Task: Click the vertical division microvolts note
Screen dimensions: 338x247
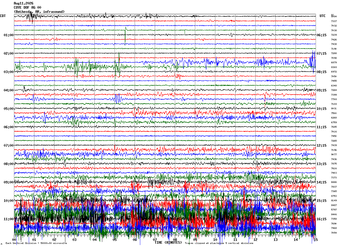Action: click(x=36, y=243)
